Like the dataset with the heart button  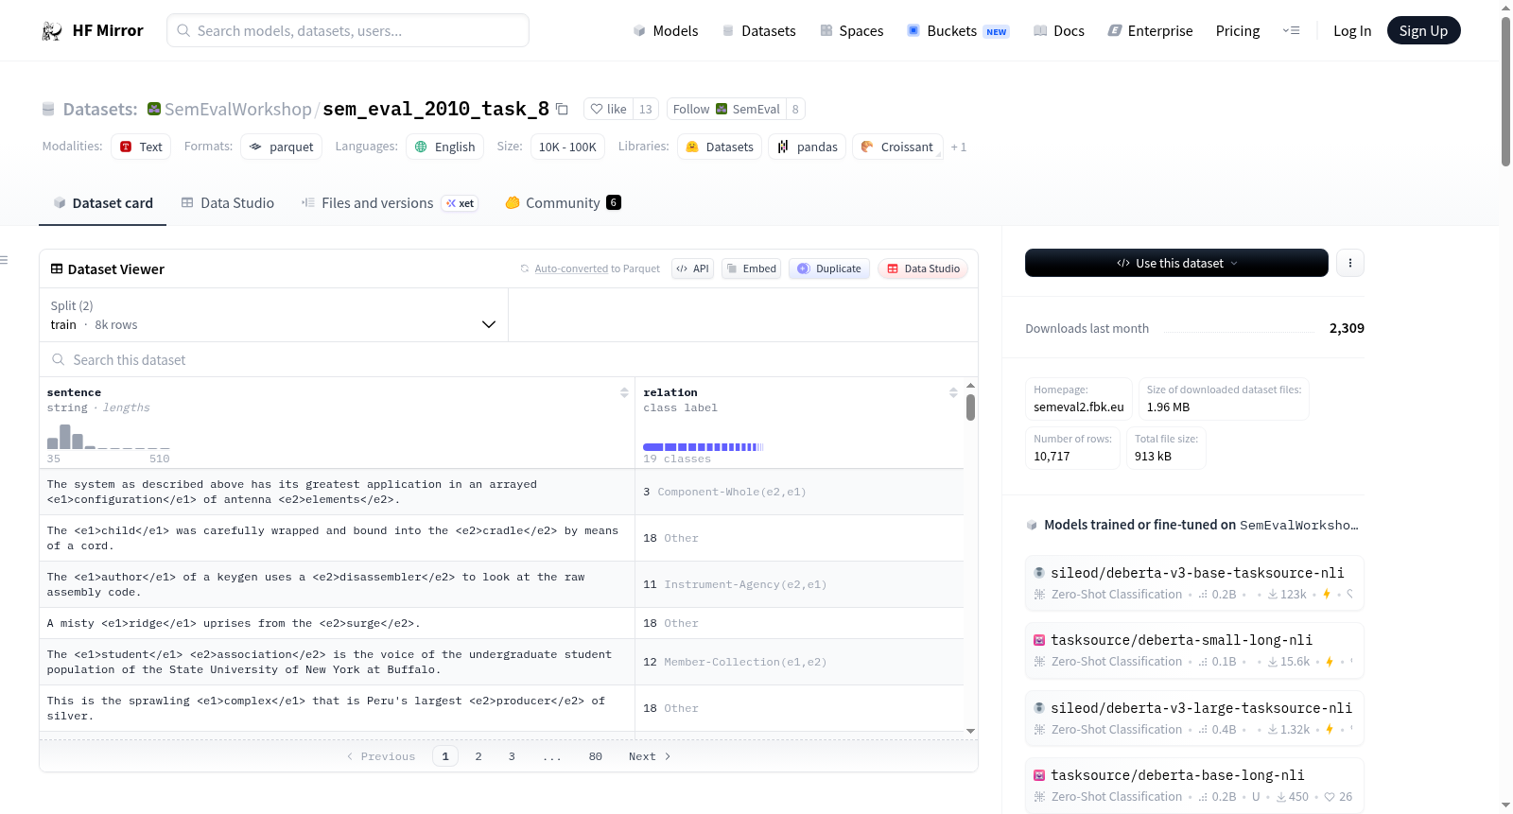(608, 109)
